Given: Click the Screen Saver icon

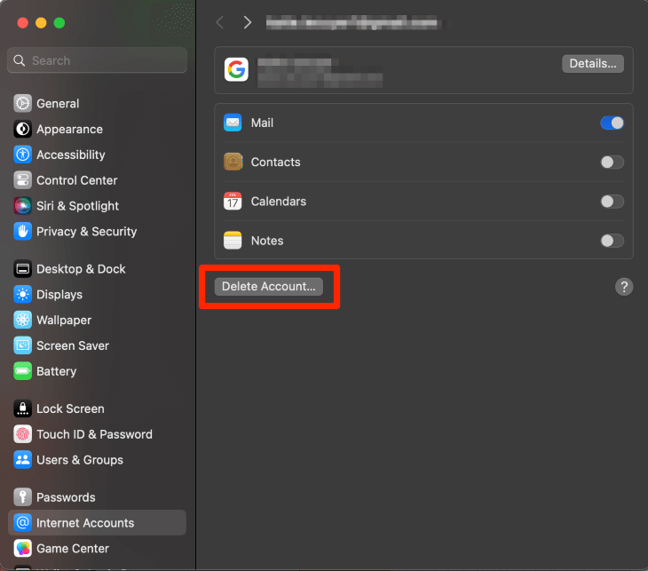Looking at the screenshot, I should [23, 345].
